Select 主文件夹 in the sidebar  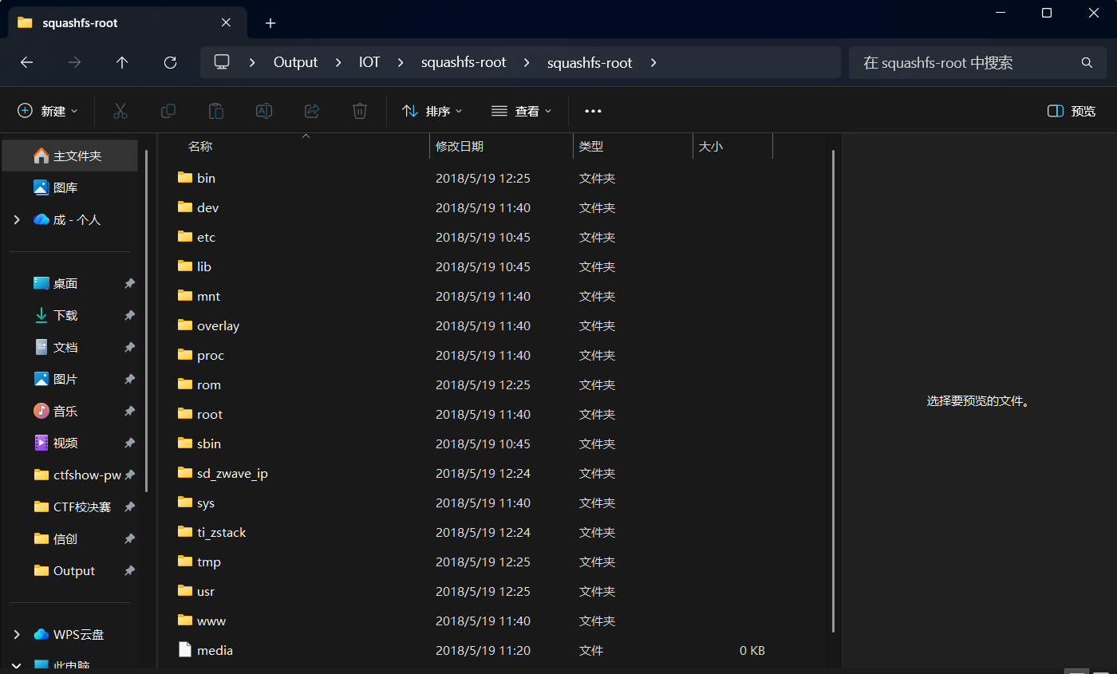[70, 156]
